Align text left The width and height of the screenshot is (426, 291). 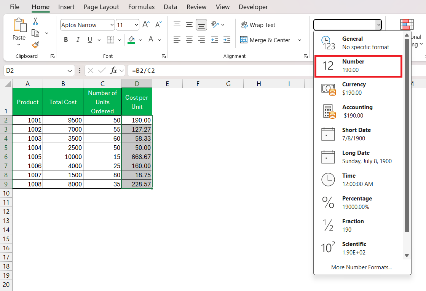[x=177, y=40]
